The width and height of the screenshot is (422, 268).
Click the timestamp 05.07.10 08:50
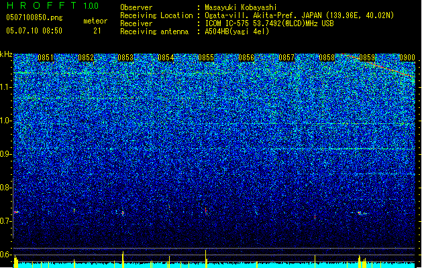point(34,31)
